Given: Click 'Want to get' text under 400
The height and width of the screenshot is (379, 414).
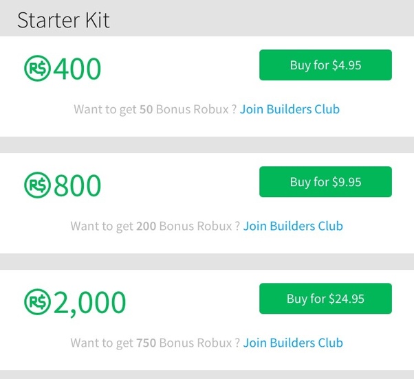Looking at the screenshot, I should (x=105, y=110).
